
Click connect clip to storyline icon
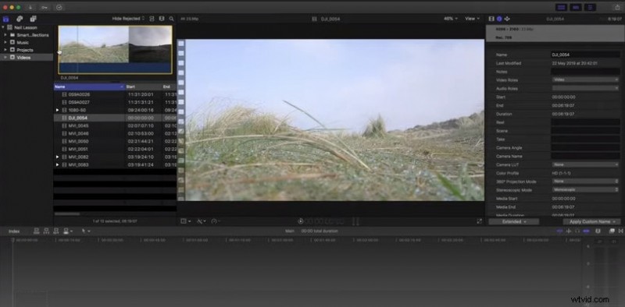click(x=37, y=231)
